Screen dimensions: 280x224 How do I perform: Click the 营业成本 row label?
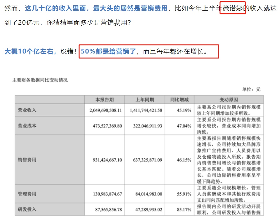[28, 125]
